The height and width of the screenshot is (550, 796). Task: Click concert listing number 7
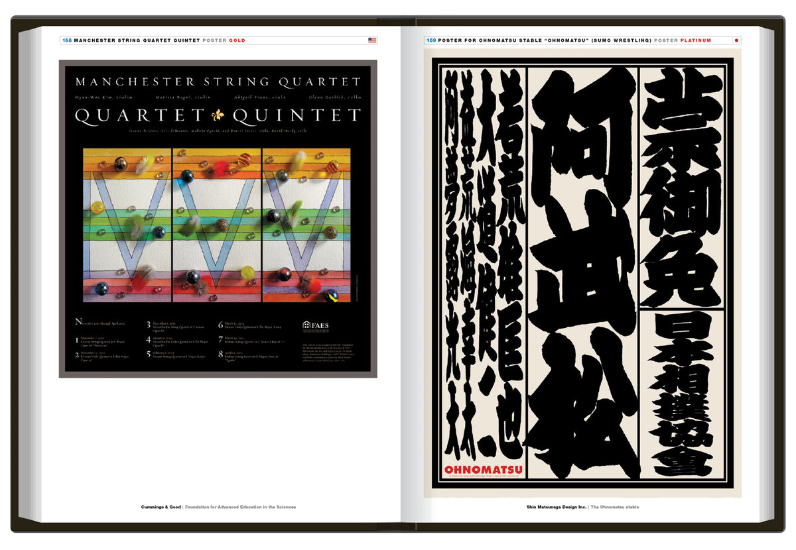251,341
